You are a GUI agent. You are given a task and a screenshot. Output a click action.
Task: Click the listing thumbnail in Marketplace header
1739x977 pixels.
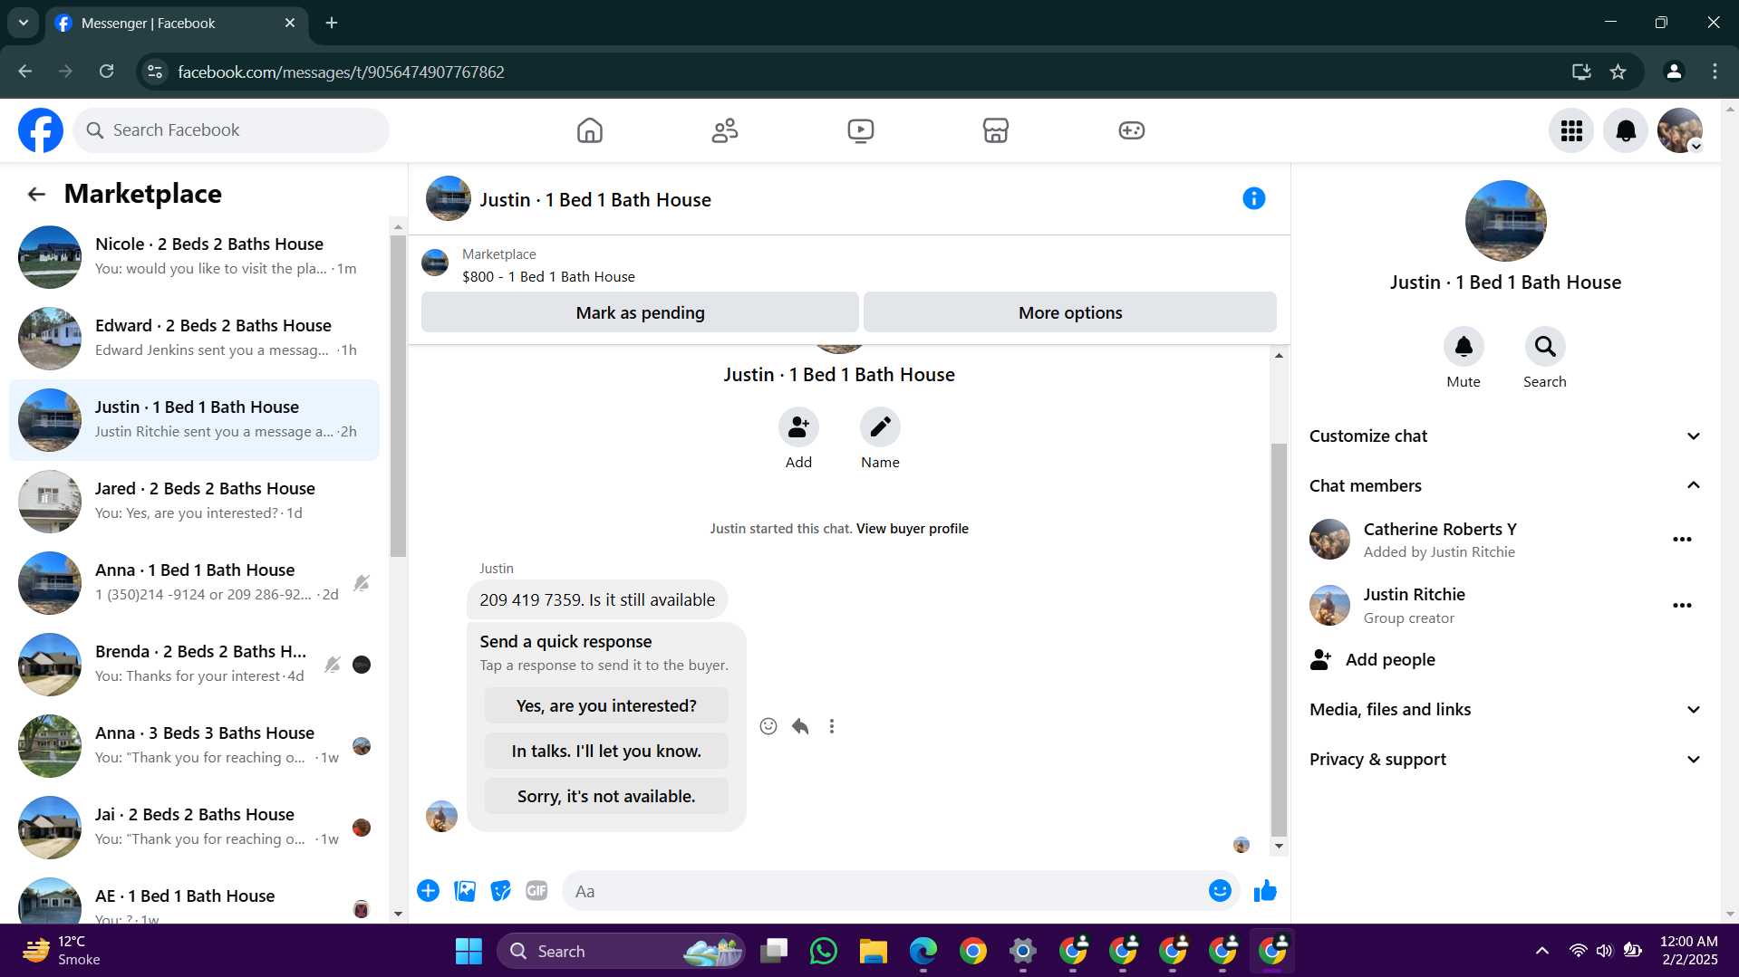(x=435, y=263)
